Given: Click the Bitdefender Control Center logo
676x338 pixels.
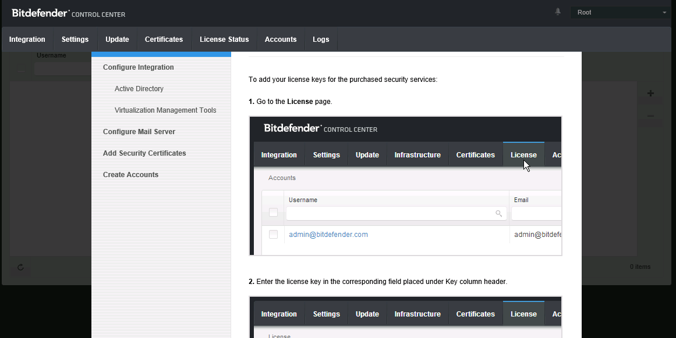Looking at the screenshot, I should tap(68, 13).
